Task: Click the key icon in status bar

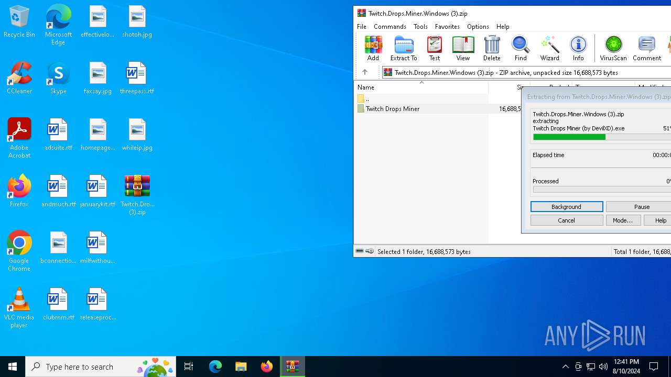Action: (x=370, y=251)
